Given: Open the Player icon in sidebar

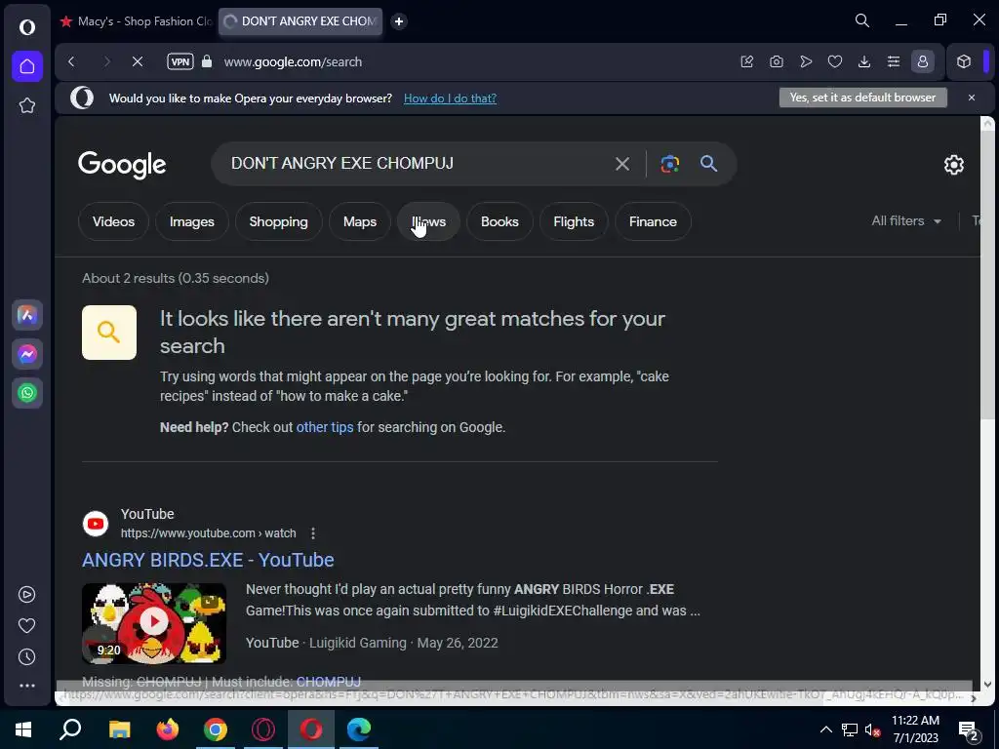Looking at the screenshot, I should pos(26,594).
